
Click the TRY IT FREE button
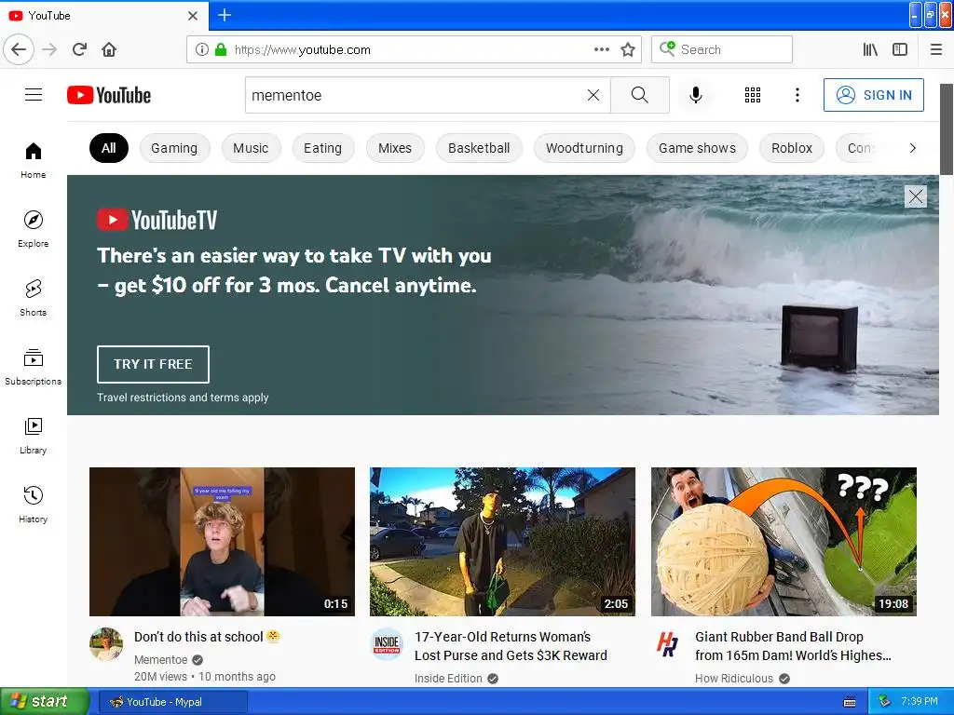(153, 364)
